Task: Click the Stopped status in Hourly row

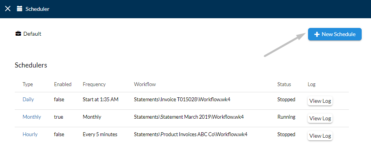Action: tap(286, 135)
